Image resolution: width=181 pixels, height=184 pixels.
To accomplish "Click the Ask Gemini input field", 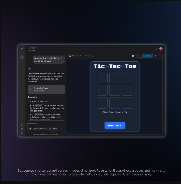I will 46,124.
